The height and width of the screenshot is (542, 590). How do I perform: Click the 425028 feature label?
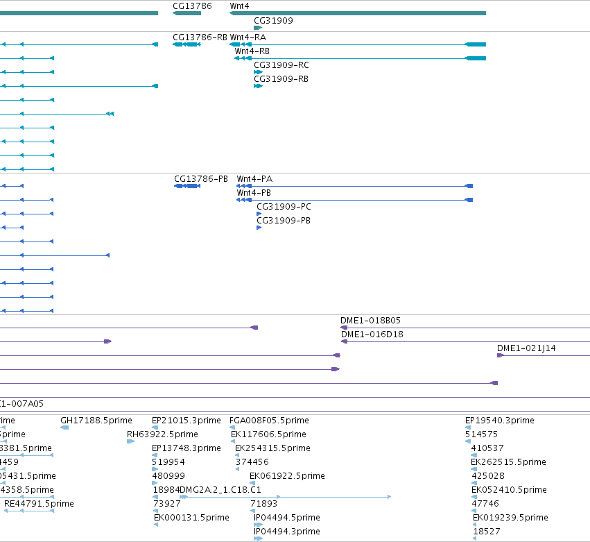tap(488, 476)
